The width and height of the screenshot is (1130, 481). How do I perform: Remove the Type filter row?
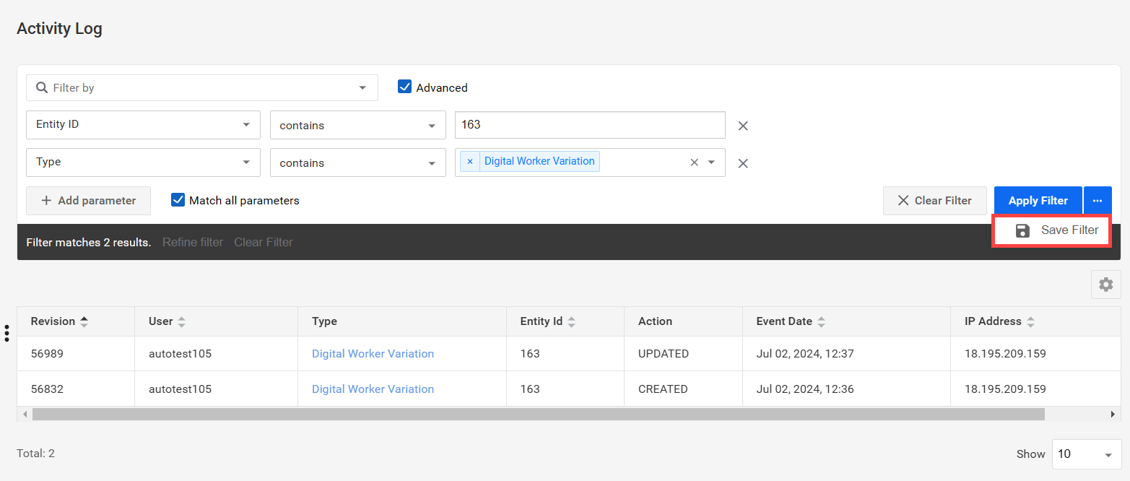coord(743,163)
